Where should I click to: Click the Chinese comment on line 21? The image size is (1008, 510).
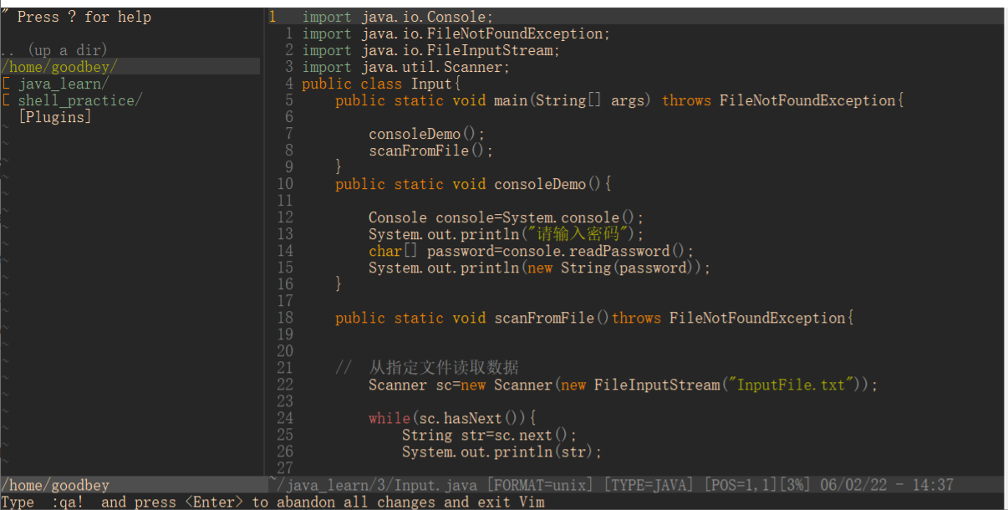(427, 368)
